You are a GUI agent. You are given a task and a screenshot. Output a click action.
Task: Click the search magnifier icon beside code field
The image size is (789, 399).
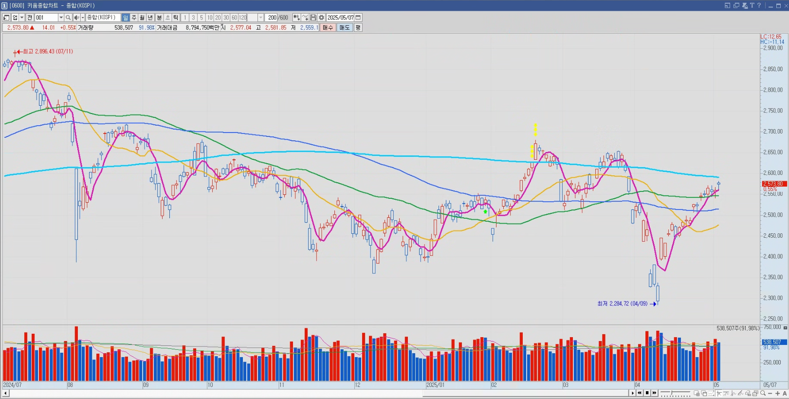click(x=68, y=18)
